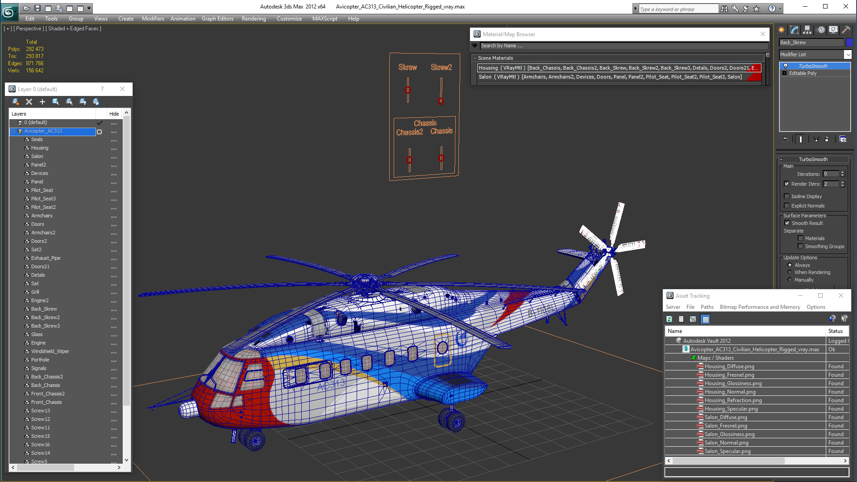Viewport: 857px width, 482px height.
Task: Open the MAXScript menu
Action: [324, 19]
